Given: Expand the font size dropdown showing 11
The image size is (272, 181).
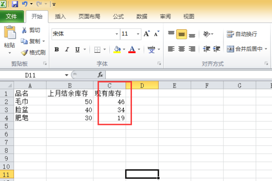Looking at the screenshot, I should 138,34.
